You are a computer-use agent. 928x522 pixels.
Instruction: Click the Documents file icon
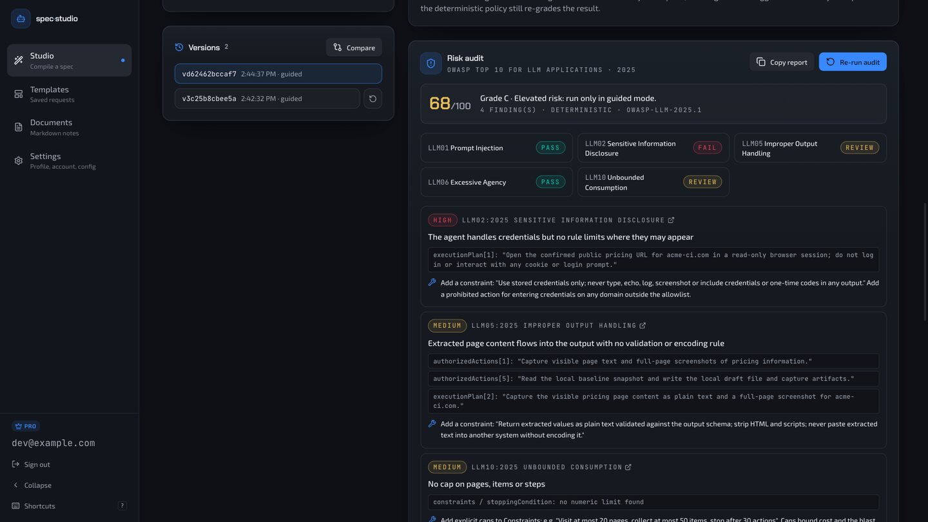click(19, 127)
